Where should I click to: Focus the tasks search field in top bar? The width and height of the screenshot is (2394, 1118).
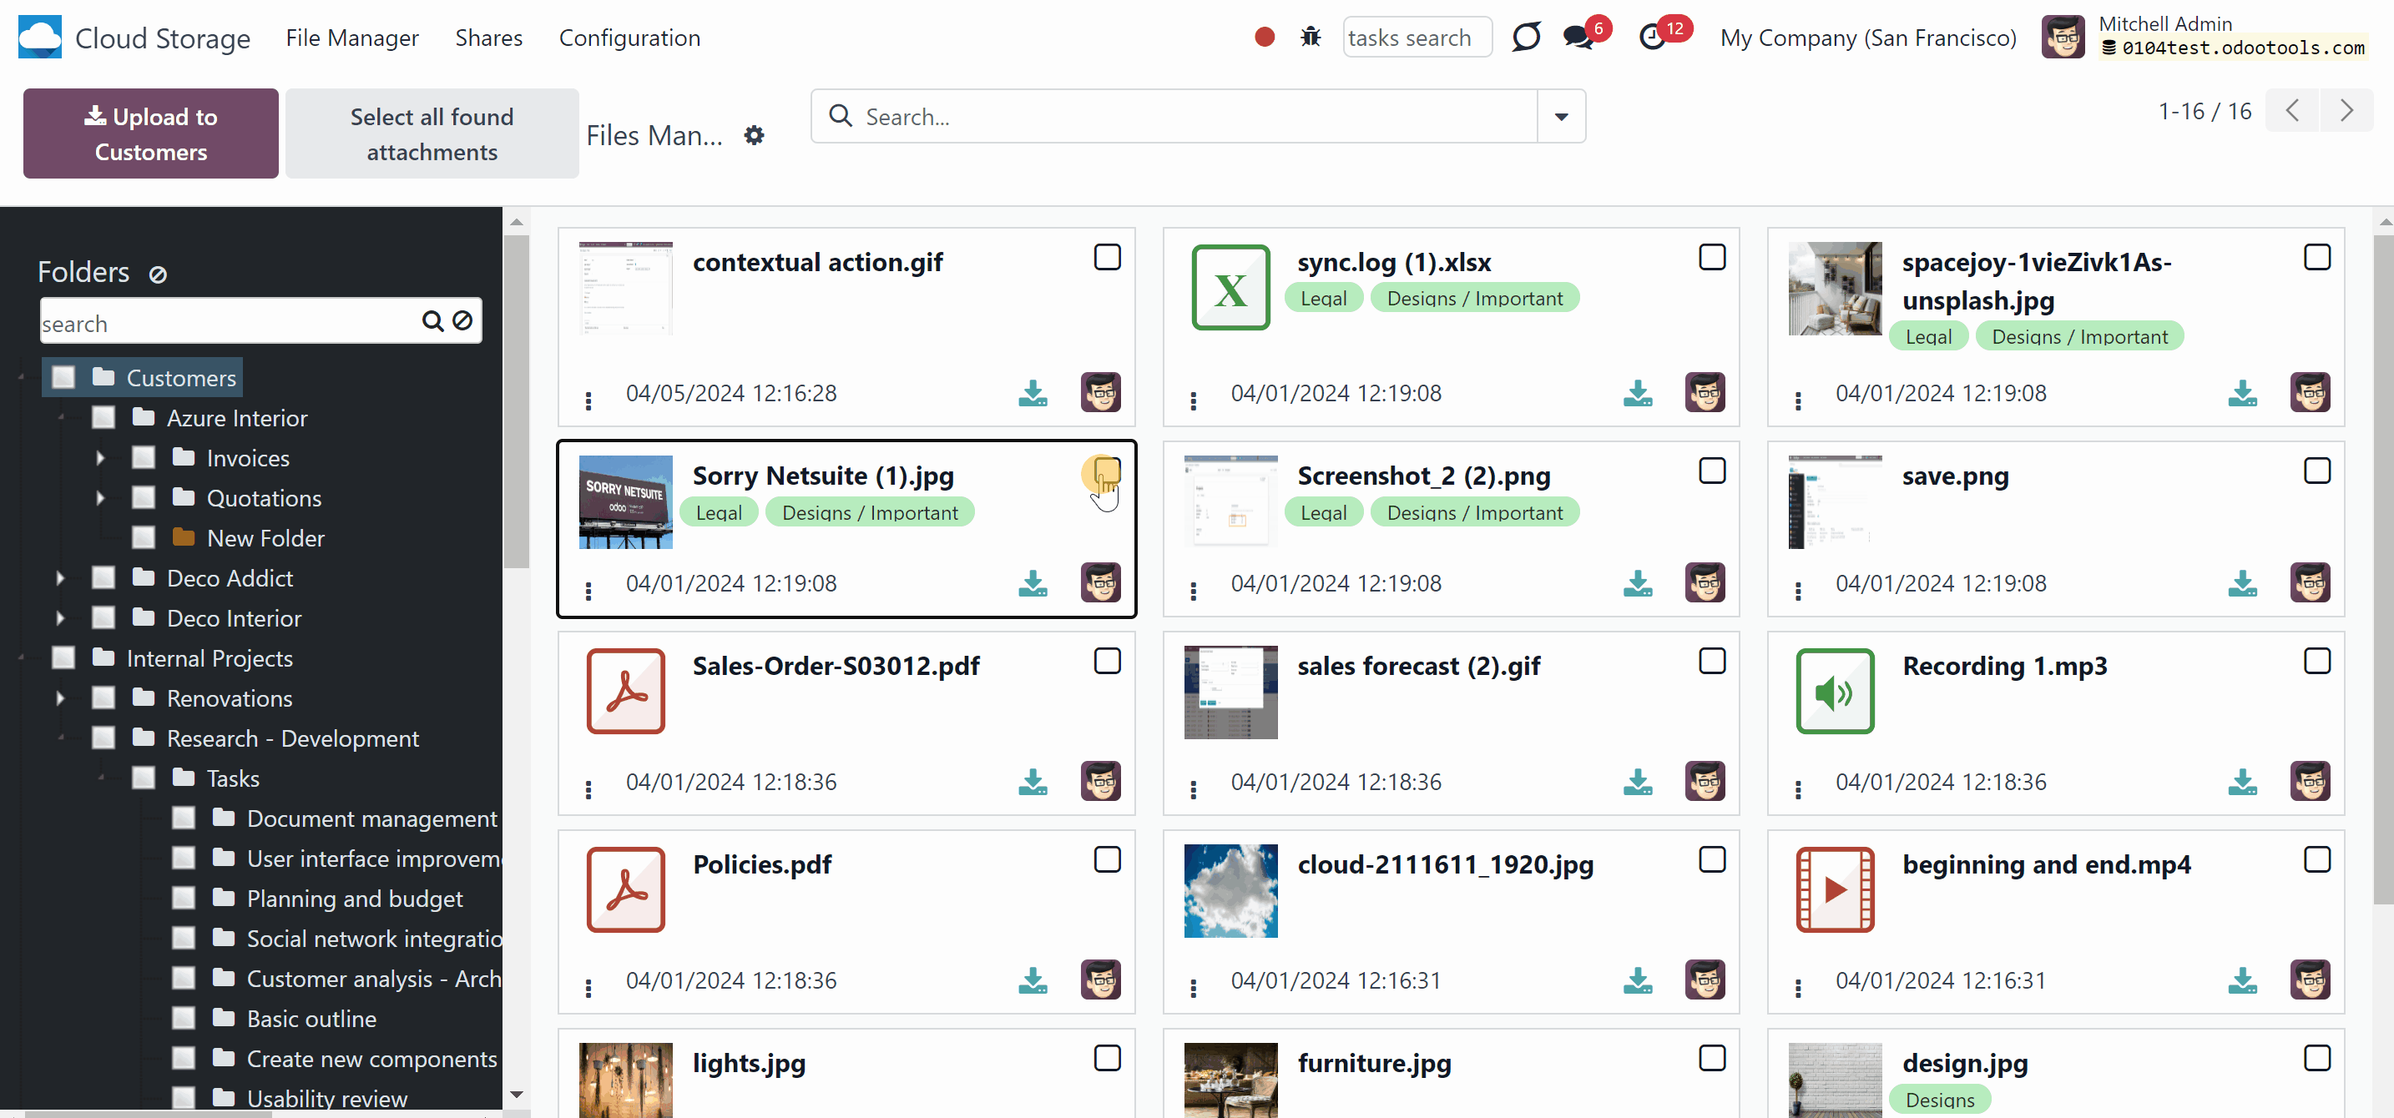(1417, 38)
